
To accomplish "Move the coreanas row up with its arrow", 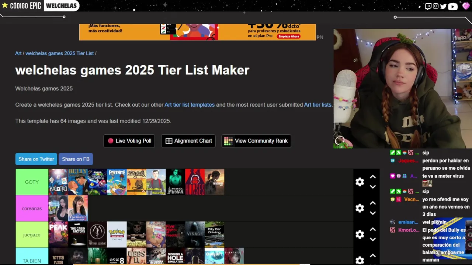I will 373,203.
